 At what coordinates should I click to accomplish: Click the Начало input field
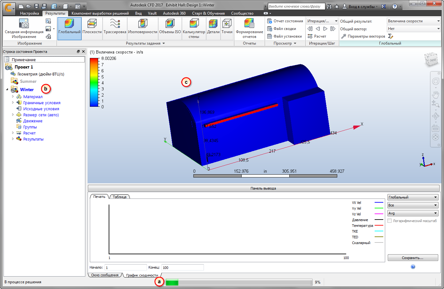click(126, 267)
